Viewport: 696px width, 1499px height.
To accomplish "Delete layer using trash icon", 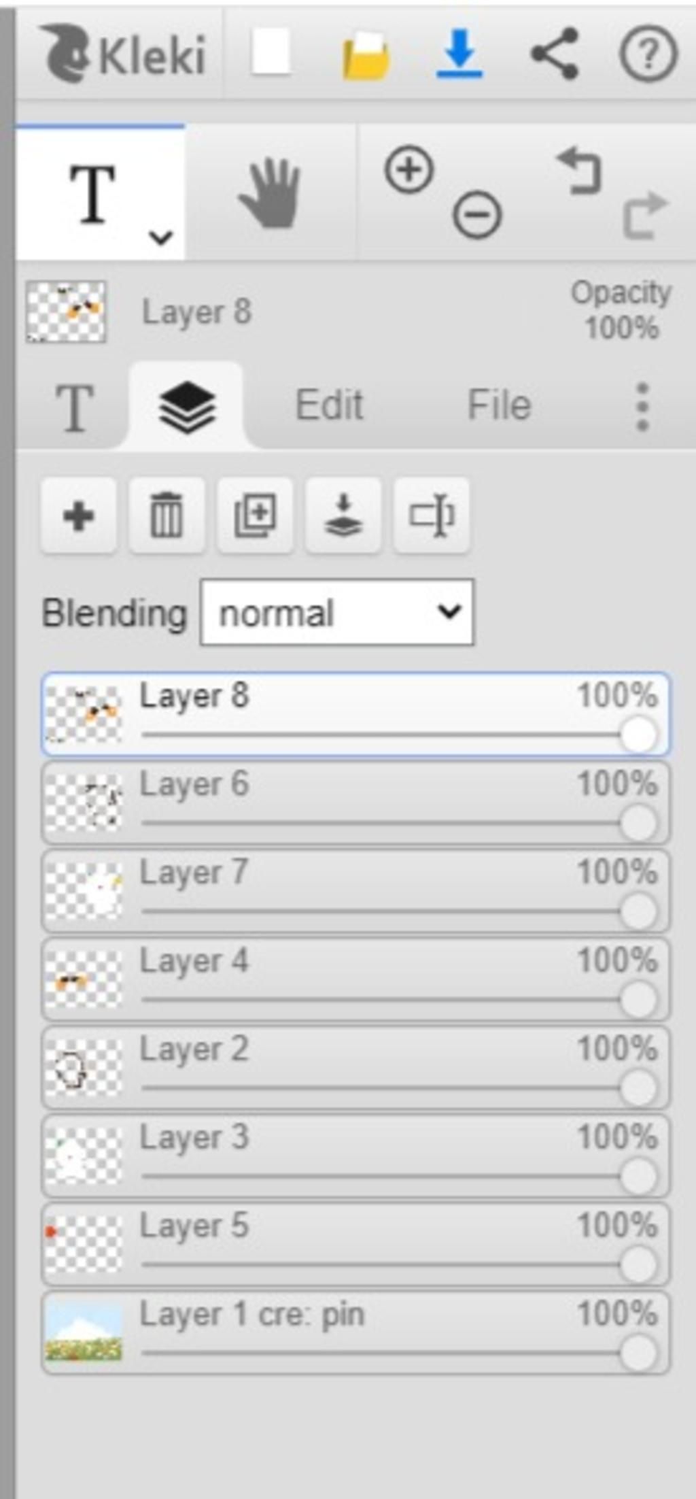I will [167, 516].
